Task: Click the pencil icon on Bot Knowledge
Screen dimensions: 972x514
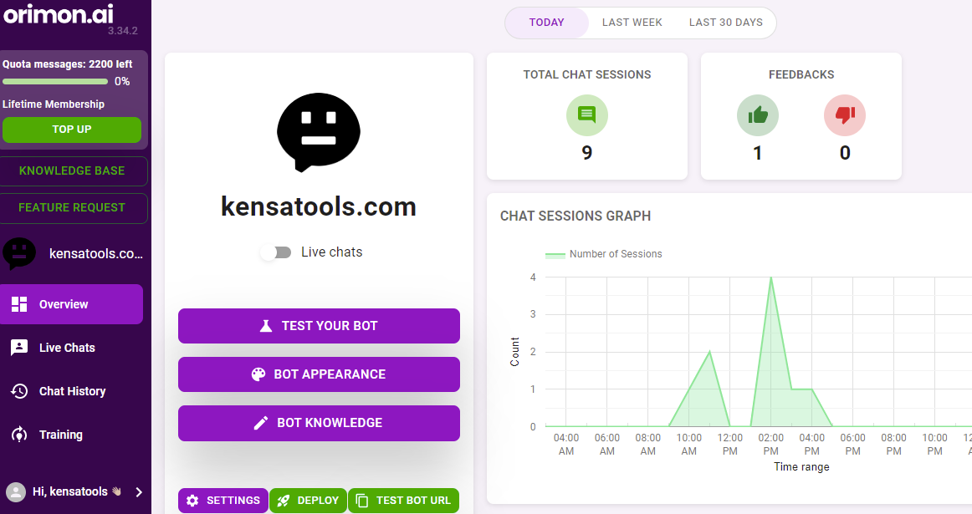Action: [x=261, y=423]
